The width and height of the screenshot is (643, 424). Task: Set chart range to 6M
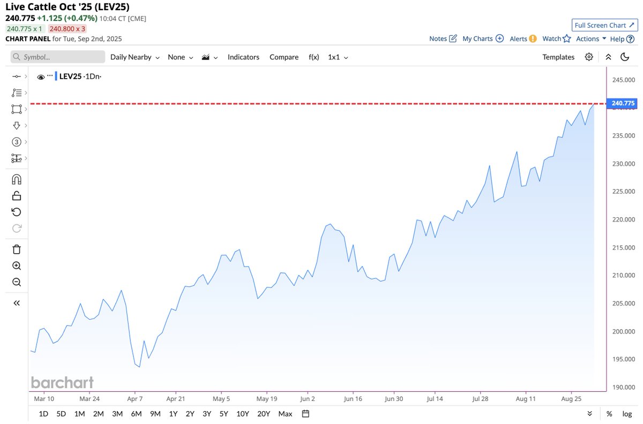136,413
